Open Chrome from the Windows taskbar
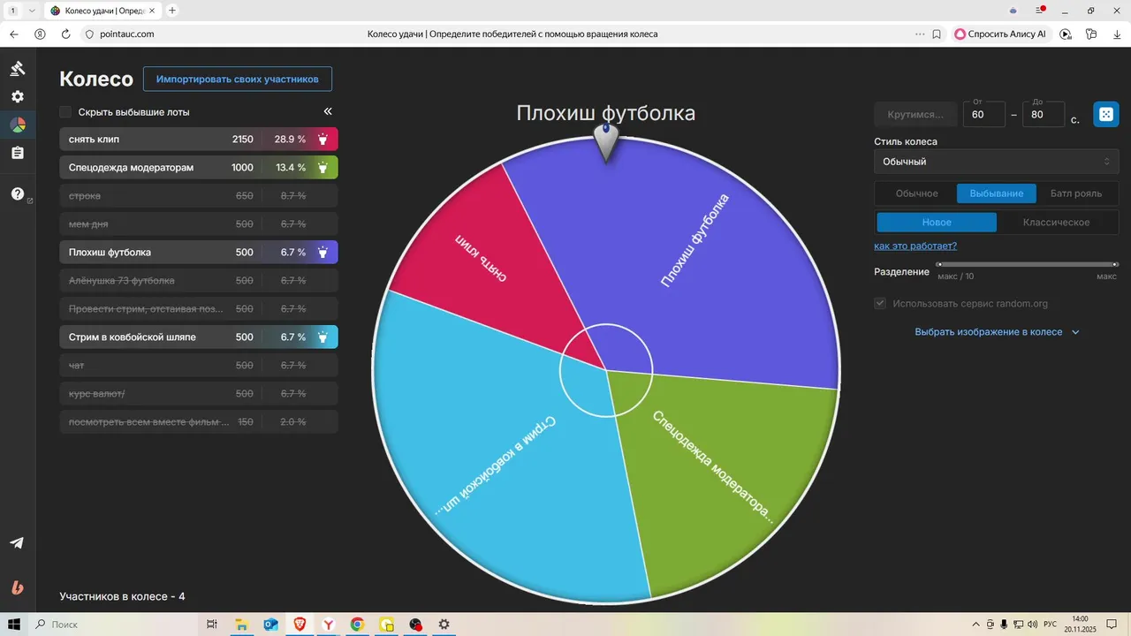Viewport: 1131px width, 636px height. pos(357,625)
